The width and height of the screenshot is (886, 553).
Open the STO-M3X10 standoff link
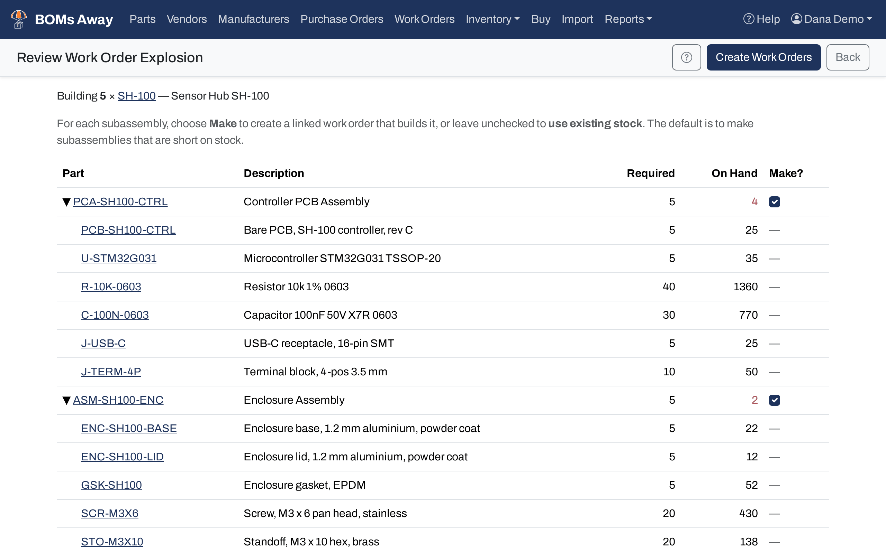click(112, 542)
